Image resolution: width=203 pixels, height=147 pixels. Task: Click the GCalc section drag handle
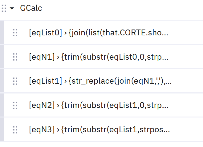(4, 8)
